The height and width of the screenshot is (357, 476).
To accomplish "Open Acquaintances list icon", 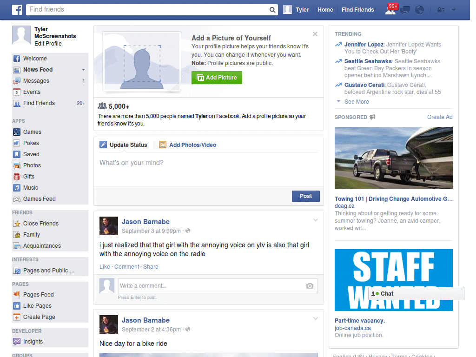I will (17, 246).
